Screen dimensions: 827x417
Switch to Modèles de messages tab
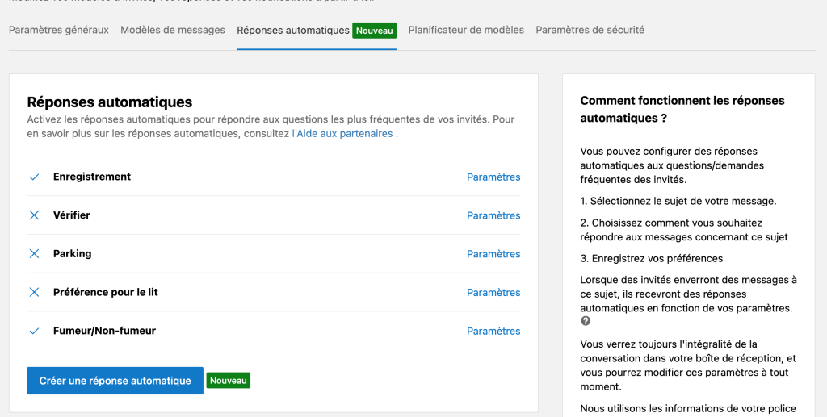(173, 30)
